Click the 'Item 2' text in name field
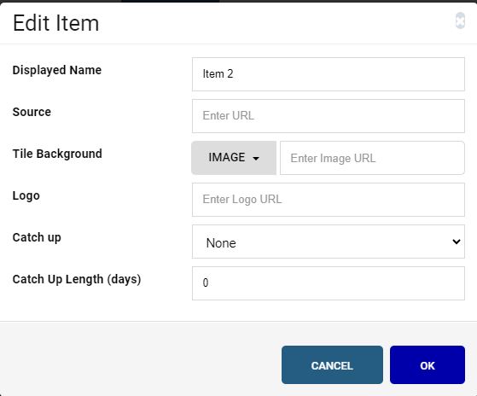Viewport: 477px width, 396px height. 218,74
